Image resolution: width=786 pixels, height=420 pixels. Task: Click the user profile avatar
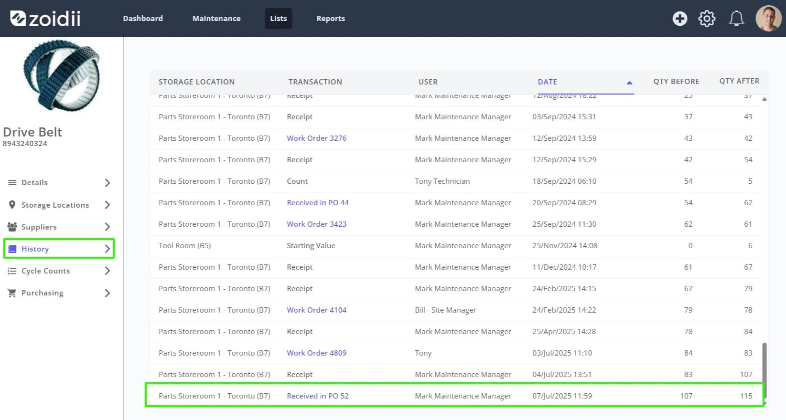(x=768, y=19)
